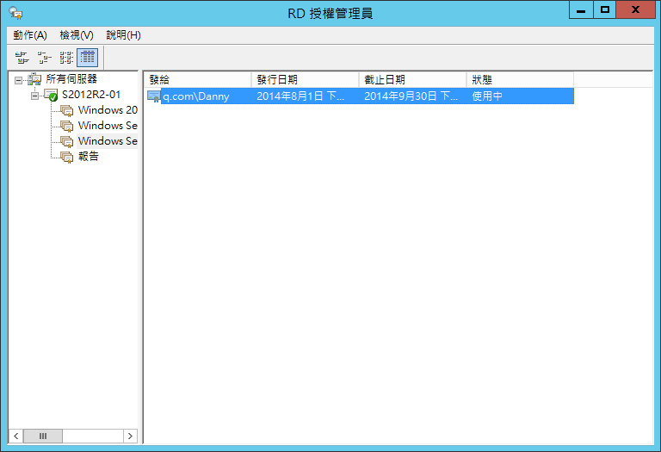This screenshot has width=661, height=452.
Task: Select the highlighted Windows Se tree item
Action: (108, 141)
